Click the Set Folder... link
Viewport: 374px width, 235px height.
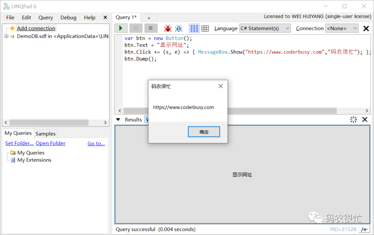[19, 143]
